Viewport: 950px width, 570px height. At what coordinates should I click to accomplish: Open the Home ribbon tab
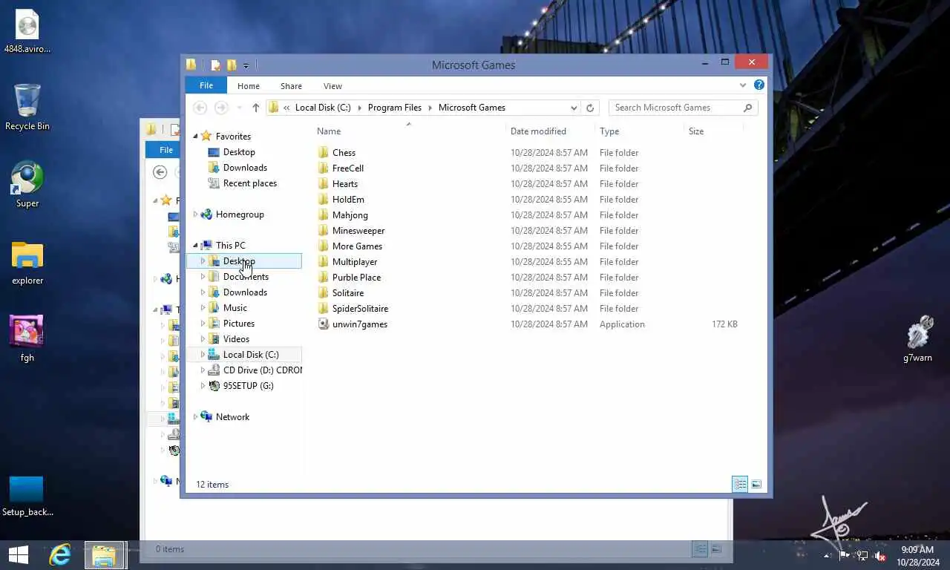click(x=249, y=86)
